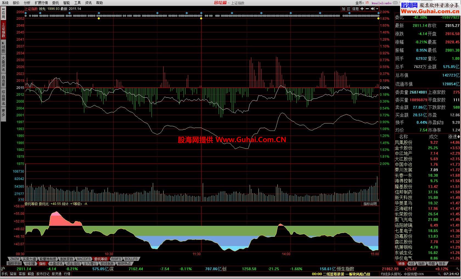The width and height of the screenshot is (461, 279).
Task: Click the 加 button in chart toolbar
Action: coord(343,9)
